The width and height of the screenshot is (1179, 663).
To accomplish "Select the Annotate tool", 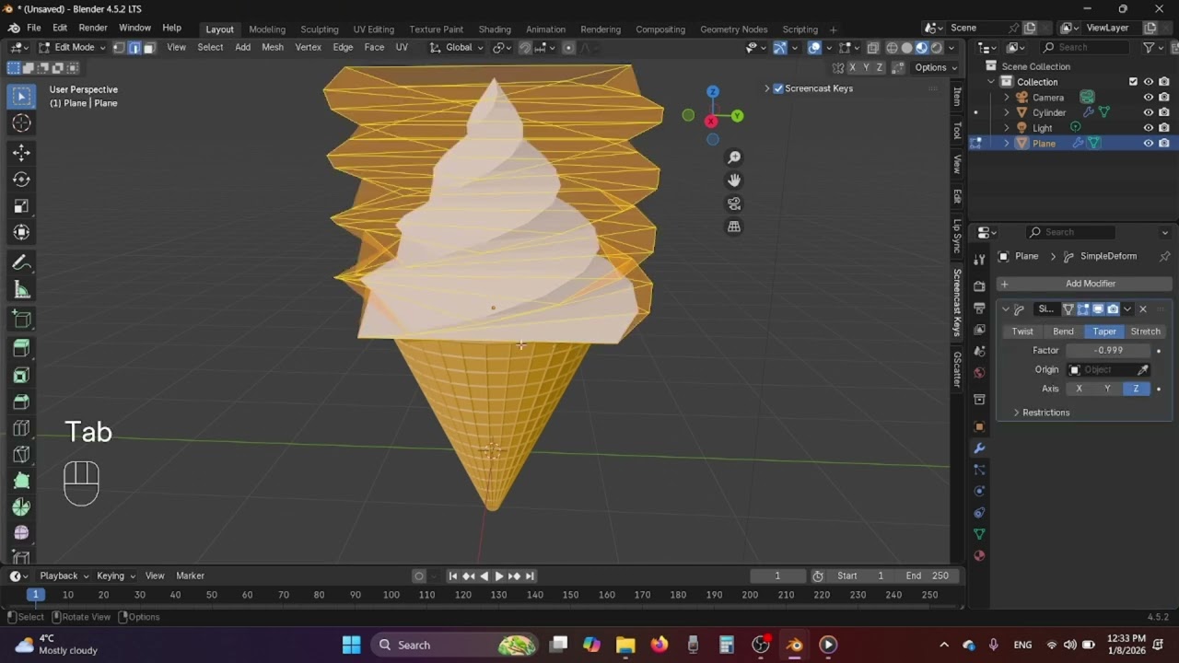I will 22,263.
